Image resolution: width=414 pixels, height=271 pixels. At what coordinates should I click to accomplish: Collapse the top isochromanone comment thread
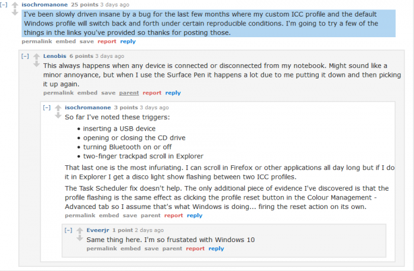(5, 4)
